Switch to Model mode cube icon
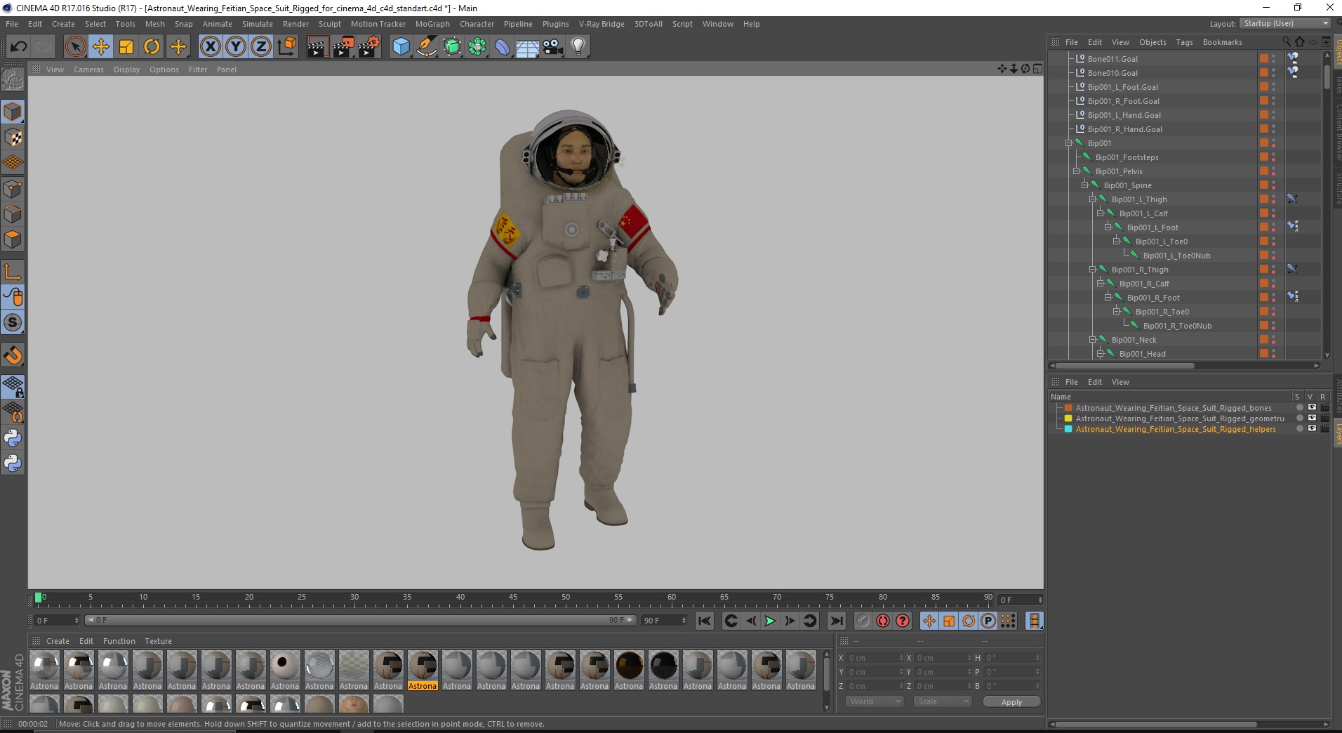 pos(13,112)
